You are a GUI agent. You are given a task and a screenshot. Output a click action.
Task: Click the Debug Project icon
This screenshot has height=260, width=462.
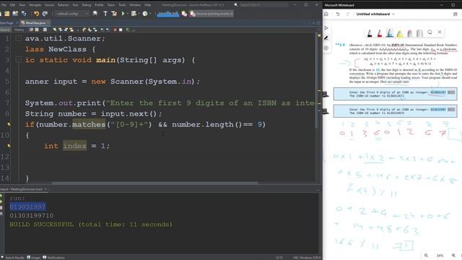(x=134, y=14)
